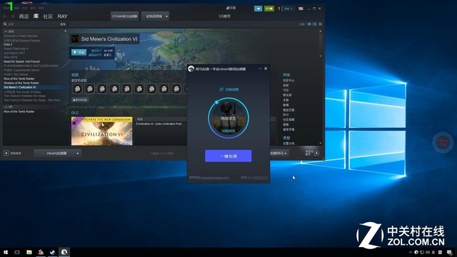457x257 pixels.
Task: Click the blue play button for Civilization VI
Action: [79, 52]
